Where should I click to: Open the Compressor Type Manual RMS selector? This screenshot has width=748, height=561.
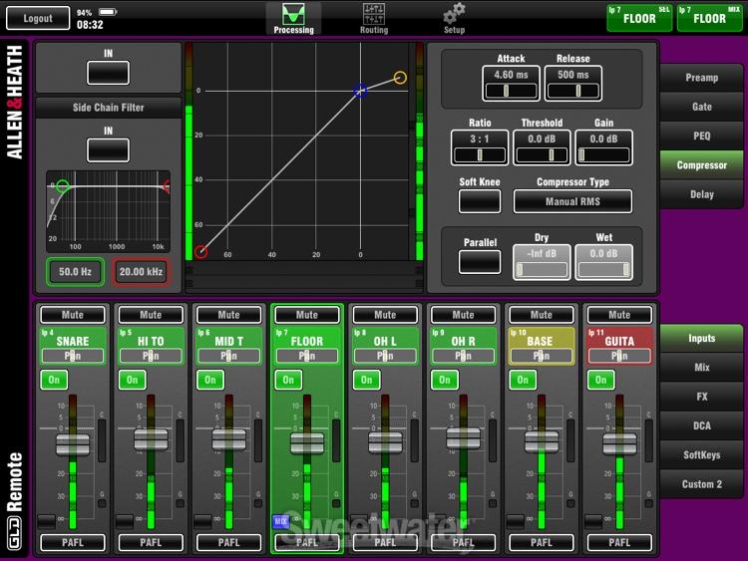tap(572, 201)
